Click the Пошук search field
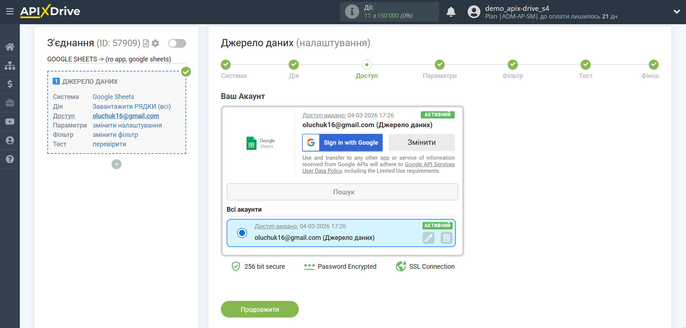Viewport: 686px width, 328px height. point(342,192)
